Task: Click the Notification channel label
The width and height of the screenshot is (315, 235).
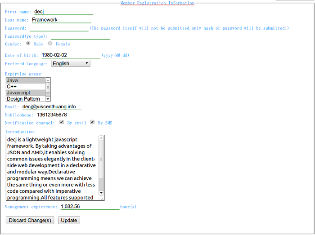Action: pos(30,123)
